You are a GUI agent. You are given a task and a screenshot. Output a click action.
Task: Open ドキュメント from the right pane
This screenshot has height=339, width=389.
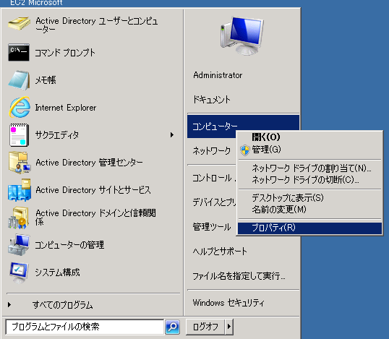point(212,100)
